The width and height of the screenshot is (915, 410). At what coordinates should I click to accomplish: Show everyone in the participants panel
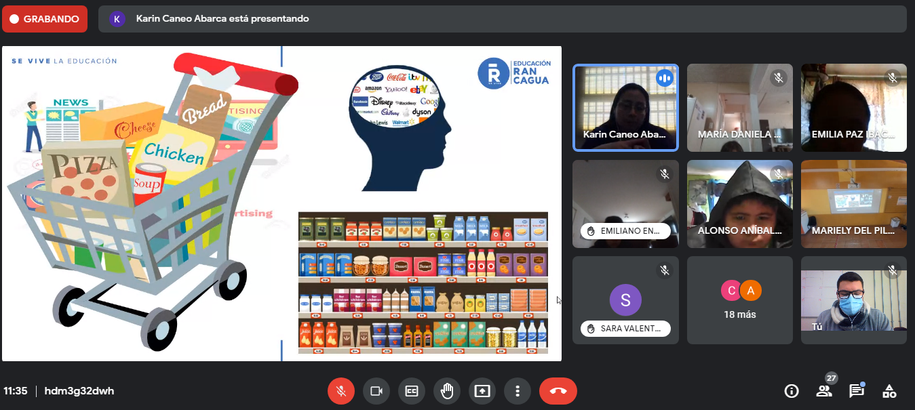point(824,391)
